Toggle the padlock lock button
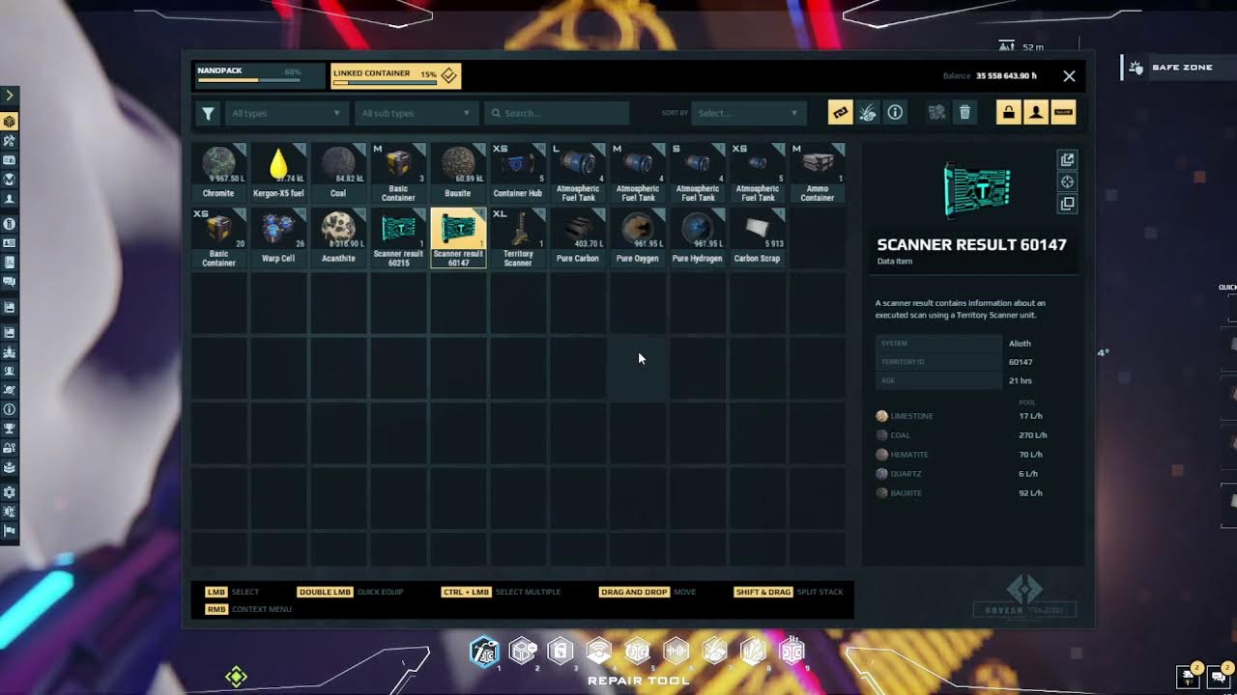 click(x=1008, y=113)
